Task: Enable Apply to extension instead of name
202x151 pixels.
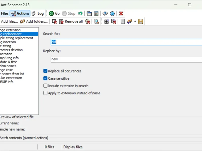Action: [x=45, y=93]
